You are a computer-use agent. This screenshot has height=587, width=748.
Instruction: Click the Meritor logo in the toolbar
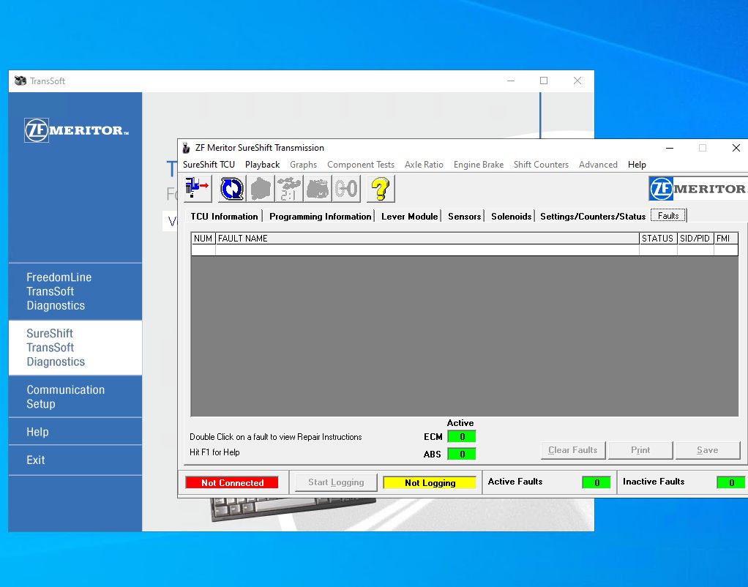(696, 188)
